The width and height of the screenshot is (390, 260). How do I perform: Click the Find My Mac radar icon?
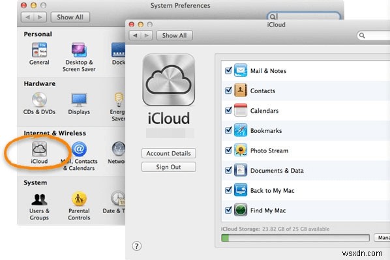240,210
